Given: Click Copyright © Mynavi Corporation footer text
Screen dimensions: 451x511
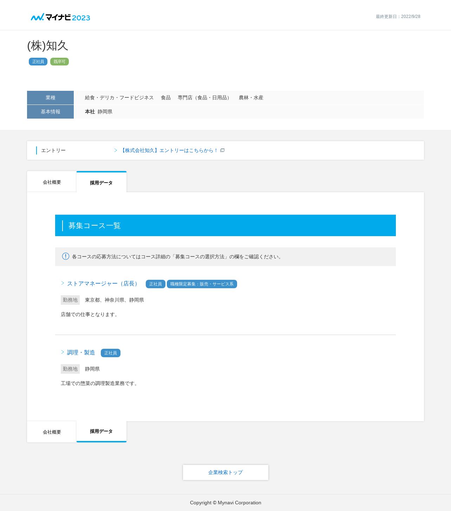Looking at the screenshot, I should (x=225, y=503).
